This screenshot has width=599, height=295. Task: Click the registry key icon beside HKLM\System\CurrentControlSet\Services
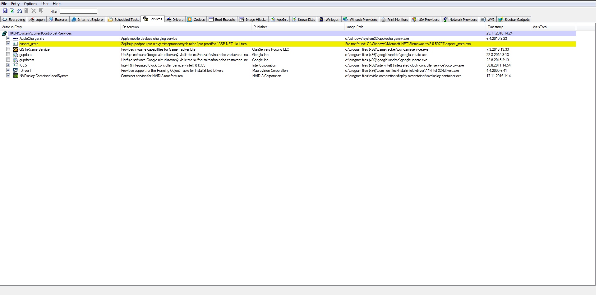click(x=5, y=33)
